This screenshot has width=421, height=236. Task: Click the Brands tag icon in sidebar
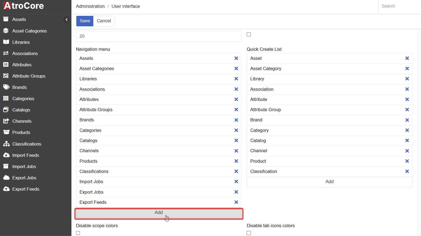[6, 87]
